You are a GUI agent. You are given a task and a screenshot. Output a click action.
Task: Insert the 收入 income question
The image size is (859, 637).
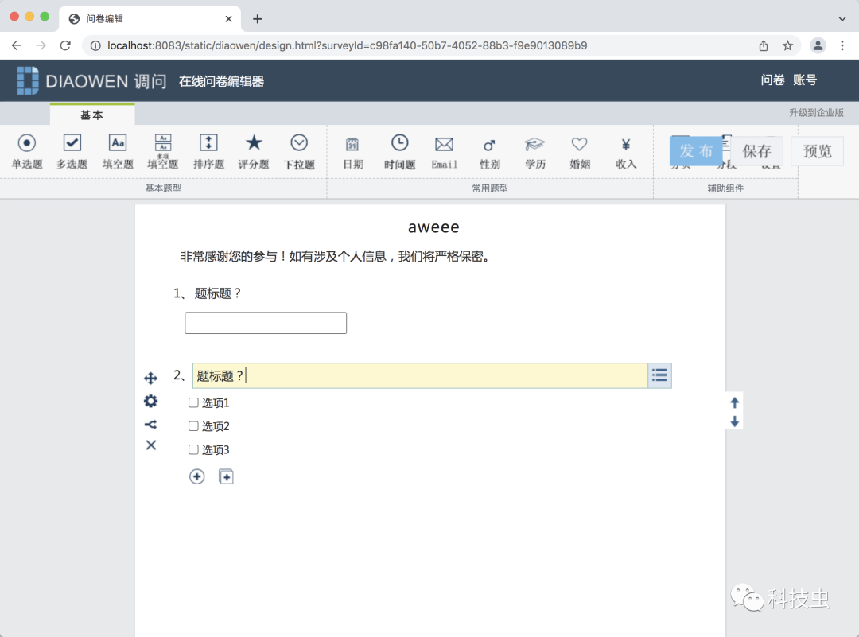tap(626, 152)
